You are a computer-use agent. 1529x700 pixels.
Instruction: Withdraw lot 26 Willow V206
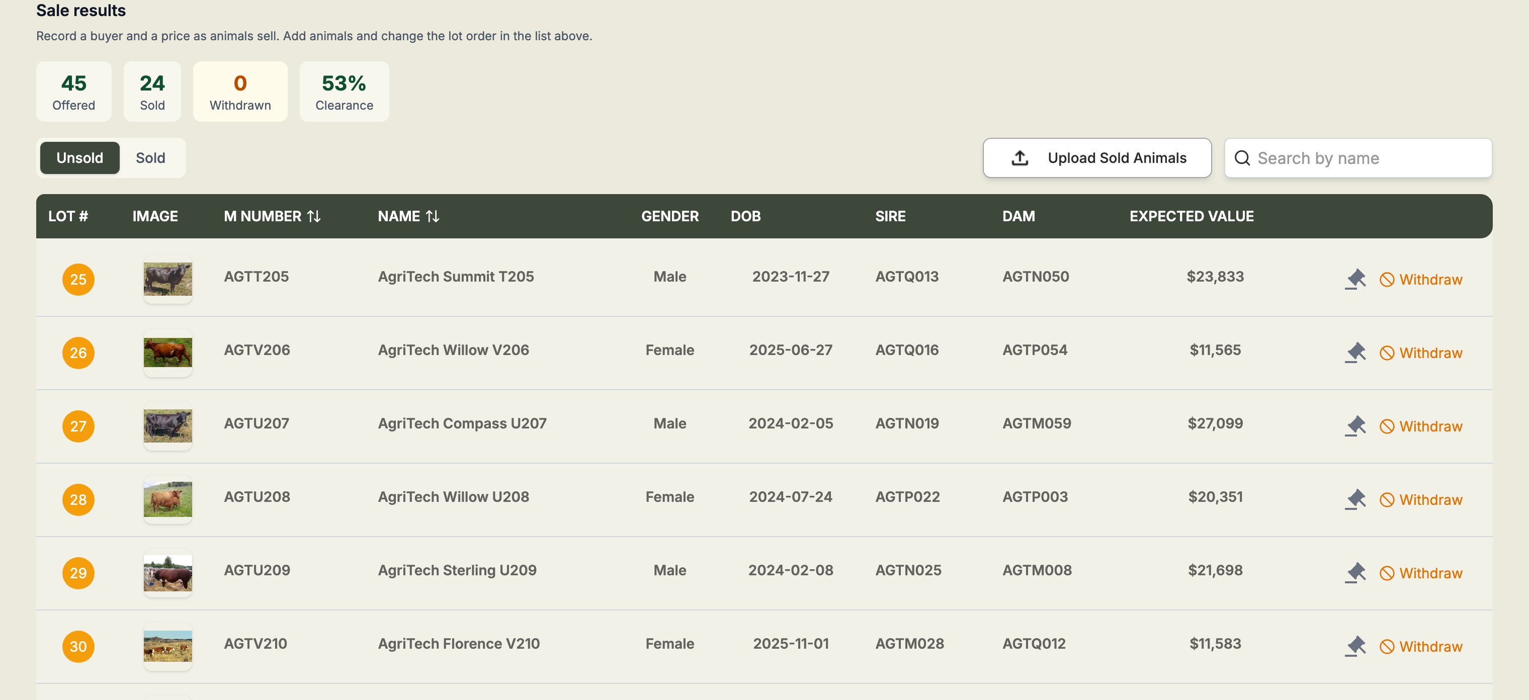click(1421, 353)
